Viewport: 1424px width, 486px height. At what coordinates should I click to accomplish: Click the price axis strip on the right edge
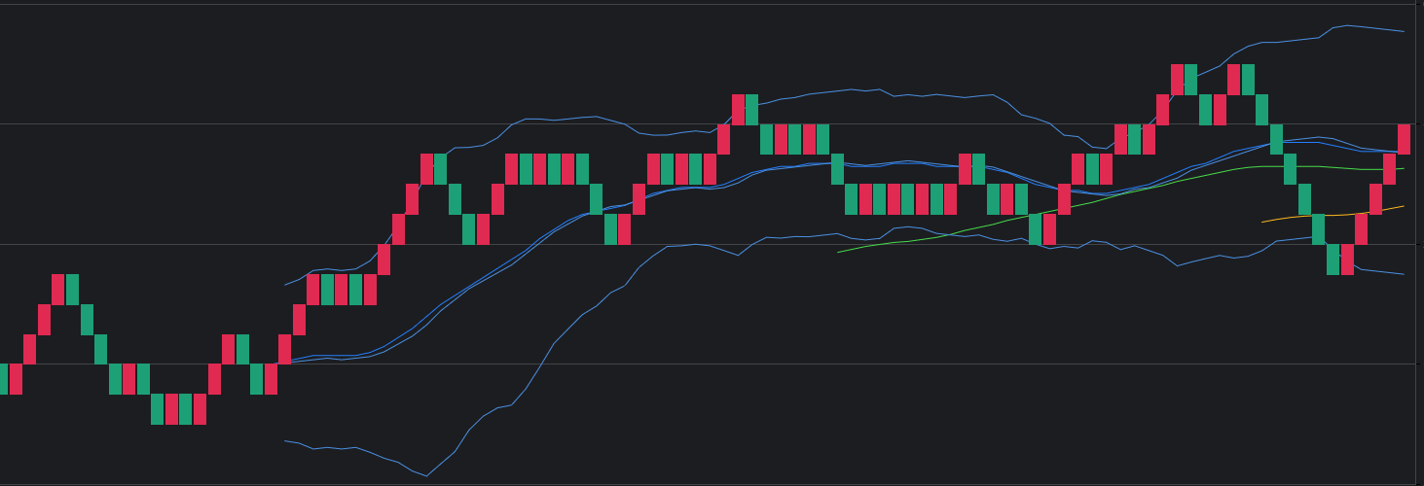coord(1419,243)
